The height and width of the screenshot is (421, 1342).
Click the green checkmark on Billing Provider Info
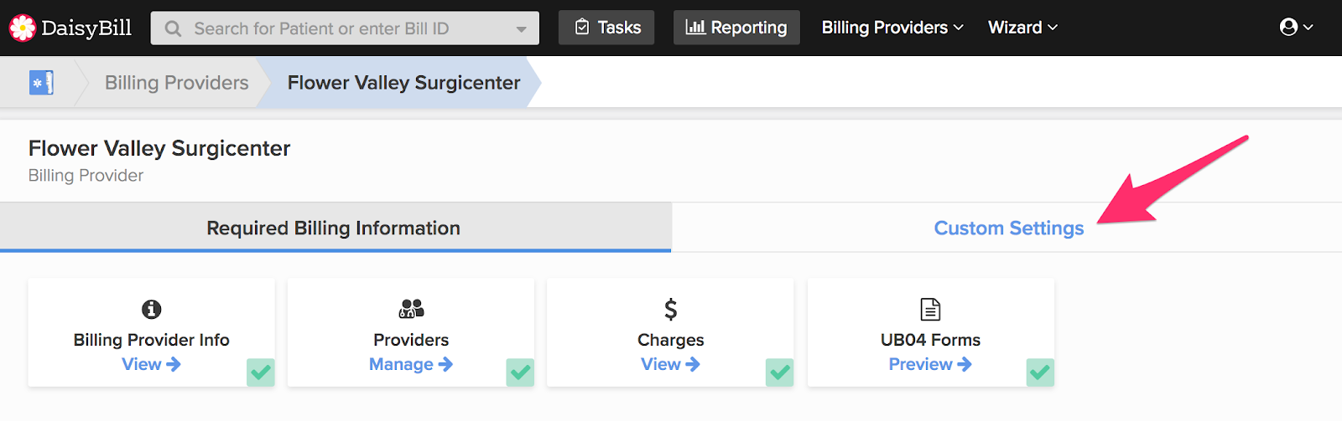[261, 372]
